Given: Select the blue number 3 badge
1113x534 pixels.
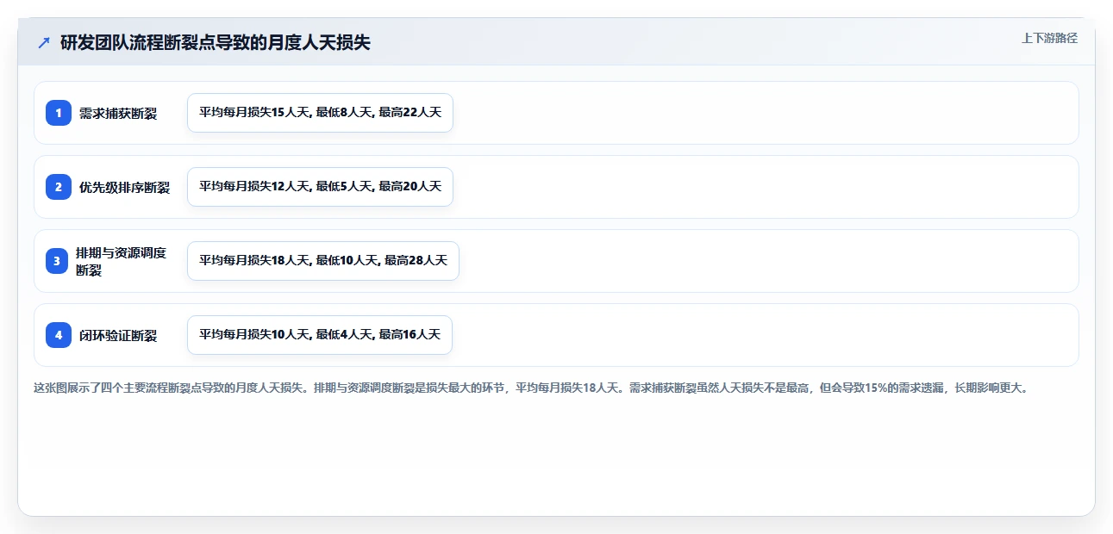Looking at the screenshot, I should (x=57, y=261).
